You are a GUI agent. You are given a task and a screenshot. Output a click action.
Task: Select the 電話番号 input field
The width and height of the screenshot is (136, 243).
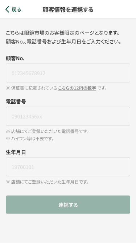coord(68,116)
